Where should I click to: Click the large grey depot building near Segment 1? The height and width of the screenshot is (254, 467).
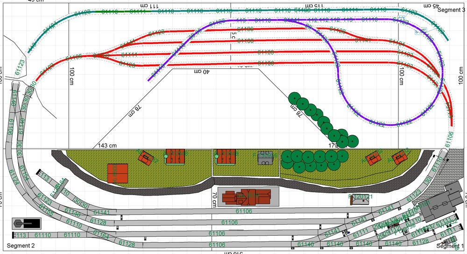pos(438,205)
